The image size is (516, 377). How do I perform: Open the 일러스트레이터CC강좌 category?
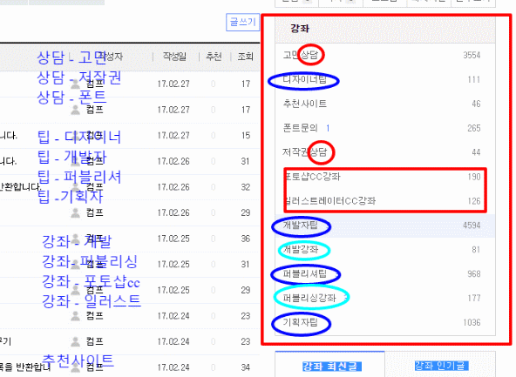[x=330, y=200]
